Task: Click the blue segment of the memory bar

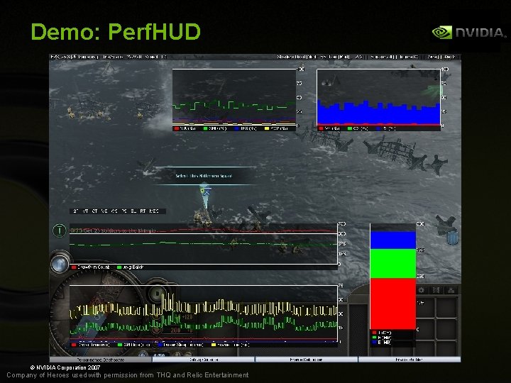Action: (x=393, y=240)
